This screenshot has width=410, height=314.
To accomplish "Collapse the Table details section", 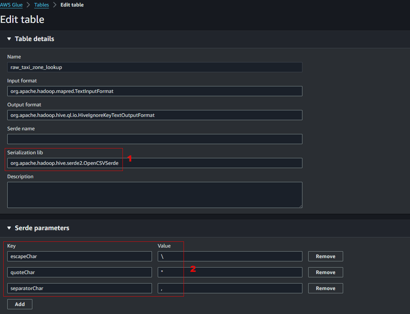I will [x=9, y=39].
